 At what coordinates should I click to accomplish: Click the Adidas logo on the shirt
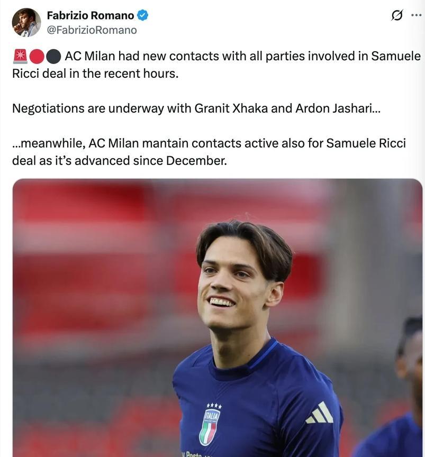tap(320, 413)
